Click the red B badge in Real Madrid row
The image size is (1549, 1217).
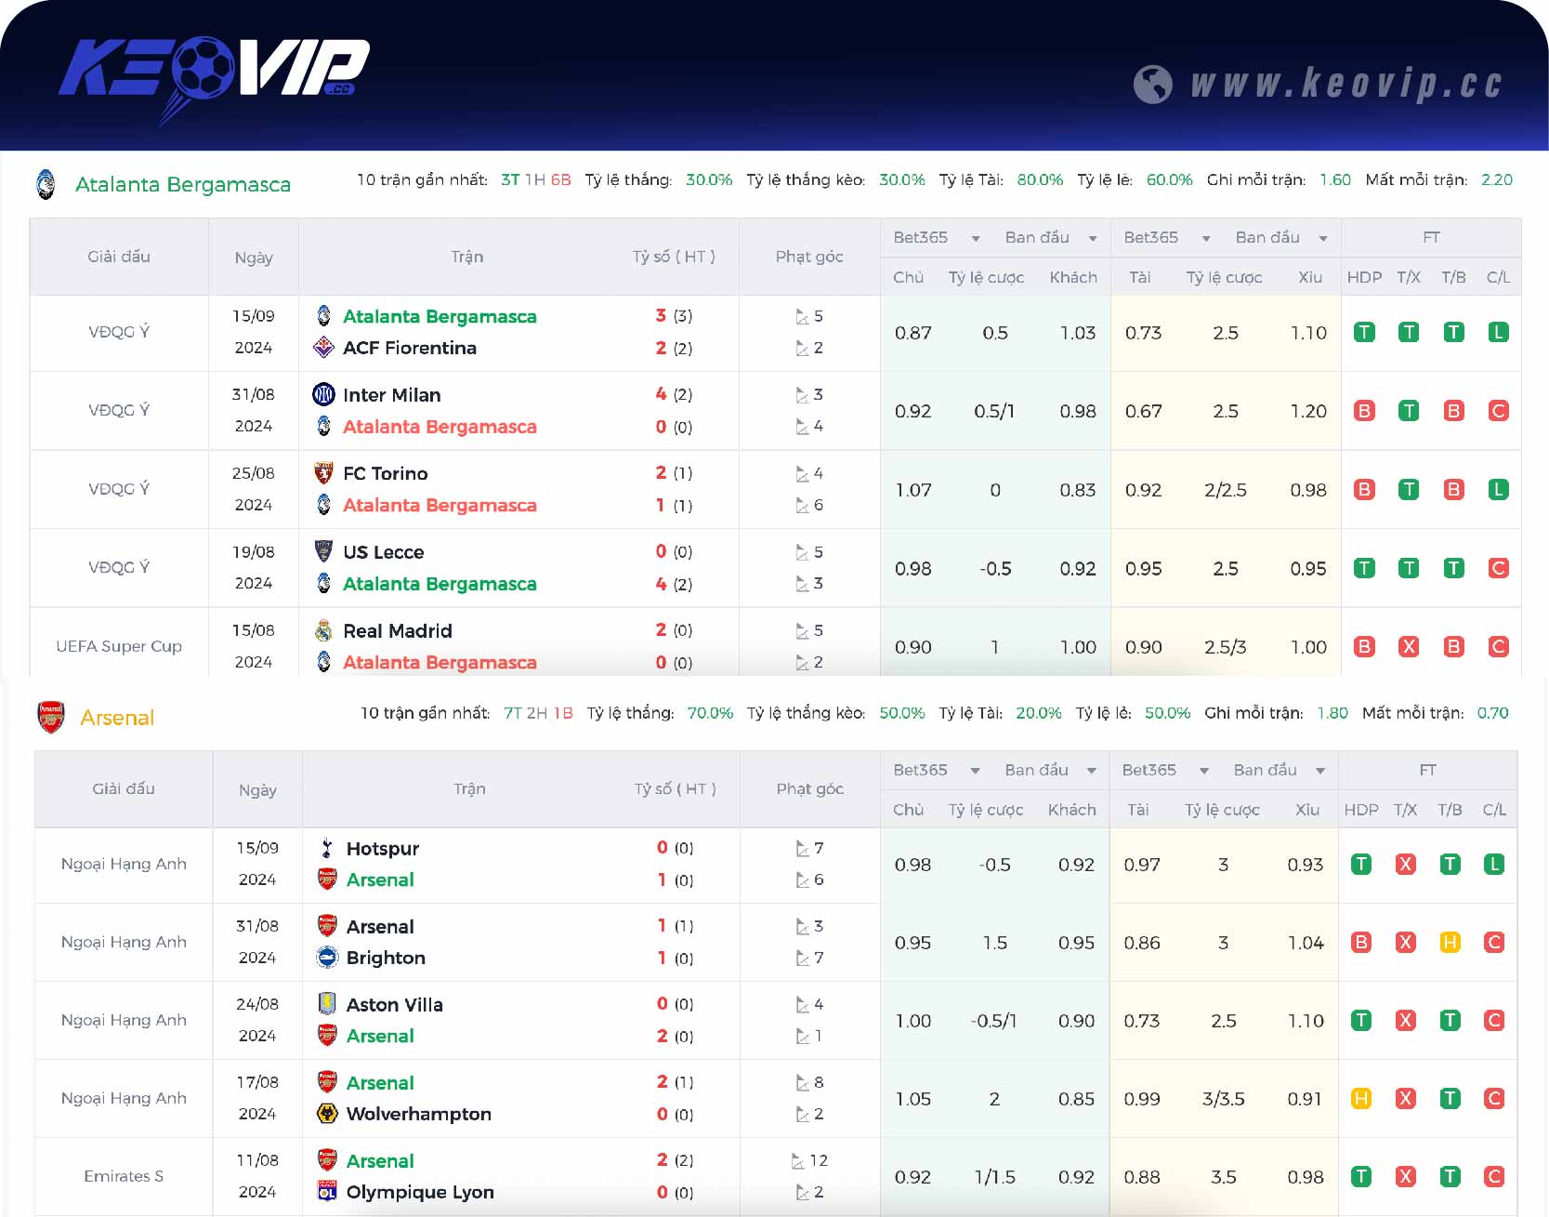coord(1364,646)
